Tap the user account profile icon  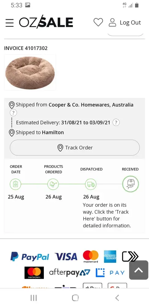[113, 22]
